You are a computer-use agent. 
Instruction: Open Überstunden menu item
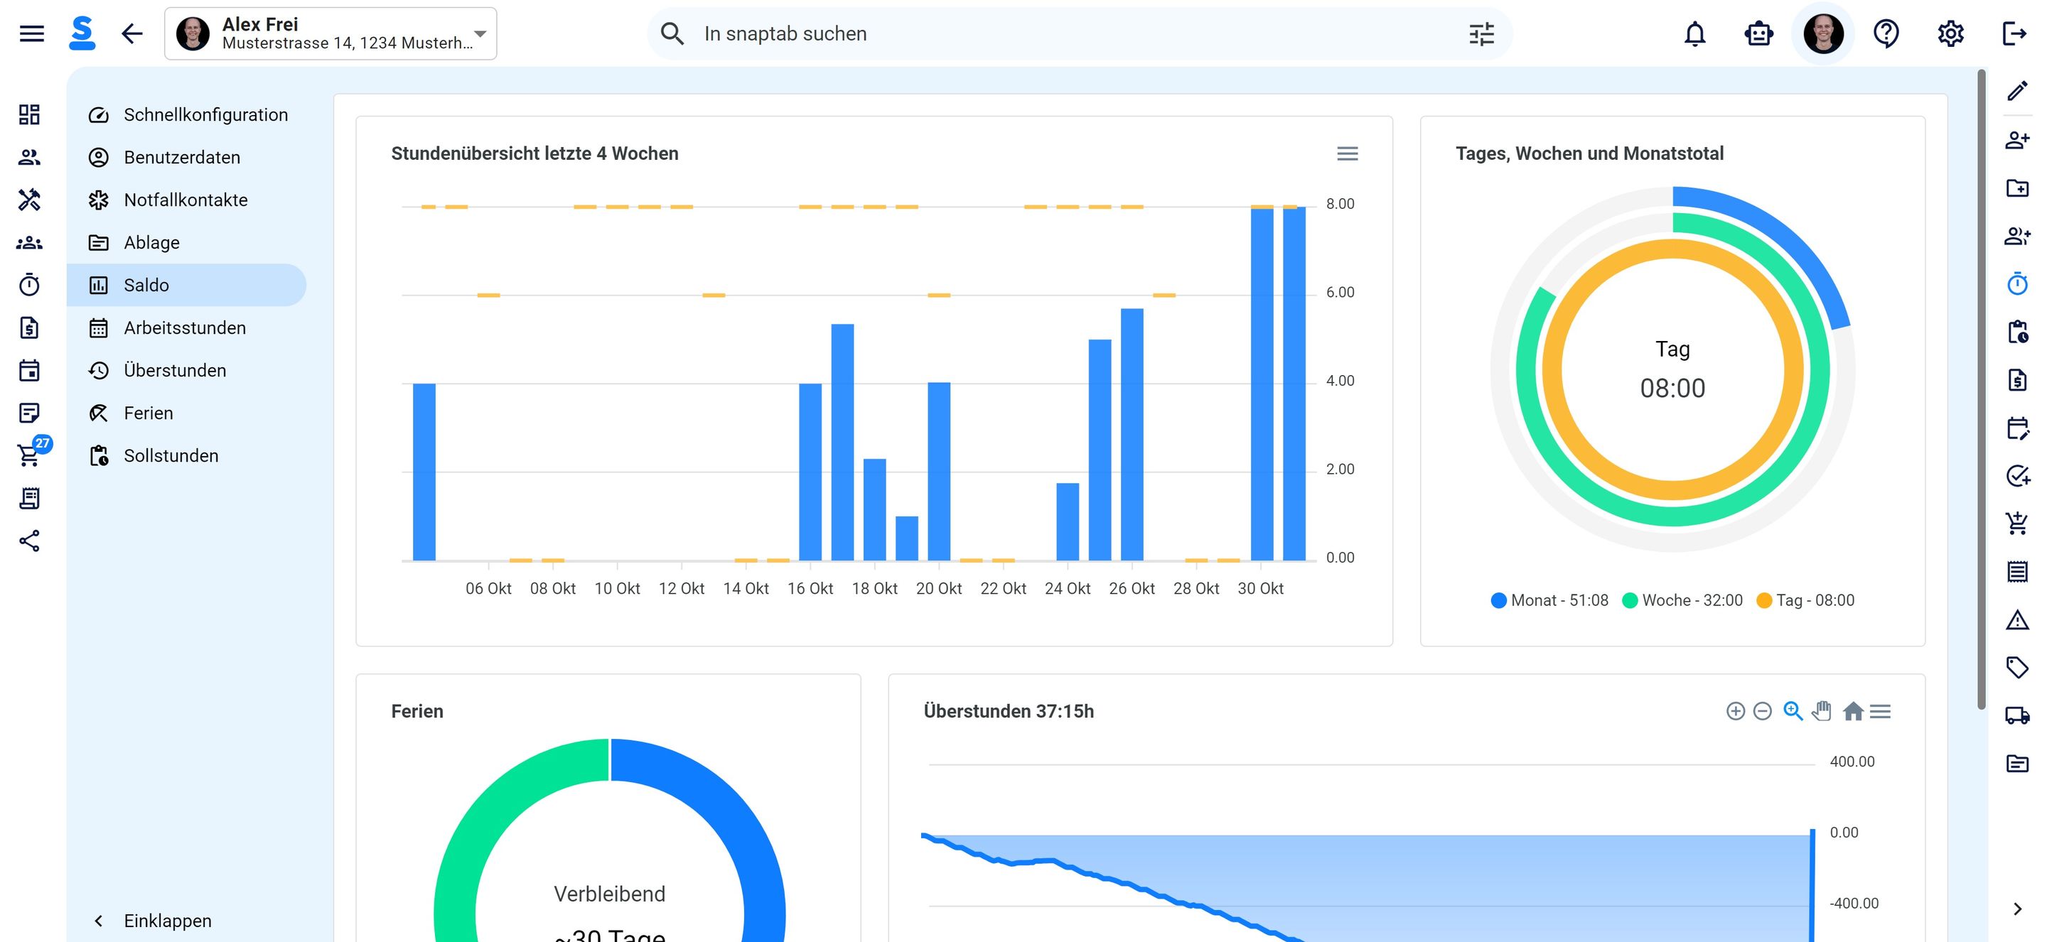point(187,370)
